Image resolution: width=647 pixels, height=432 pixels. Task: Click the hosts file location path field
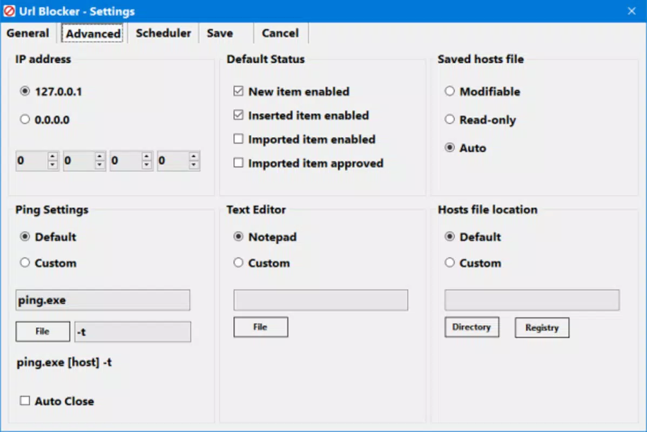(x=532, y=300)
